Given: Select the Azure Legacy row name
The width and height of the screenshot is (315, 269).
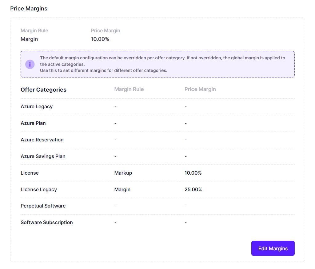Looking at the screenshot, I should coord(37,107).
